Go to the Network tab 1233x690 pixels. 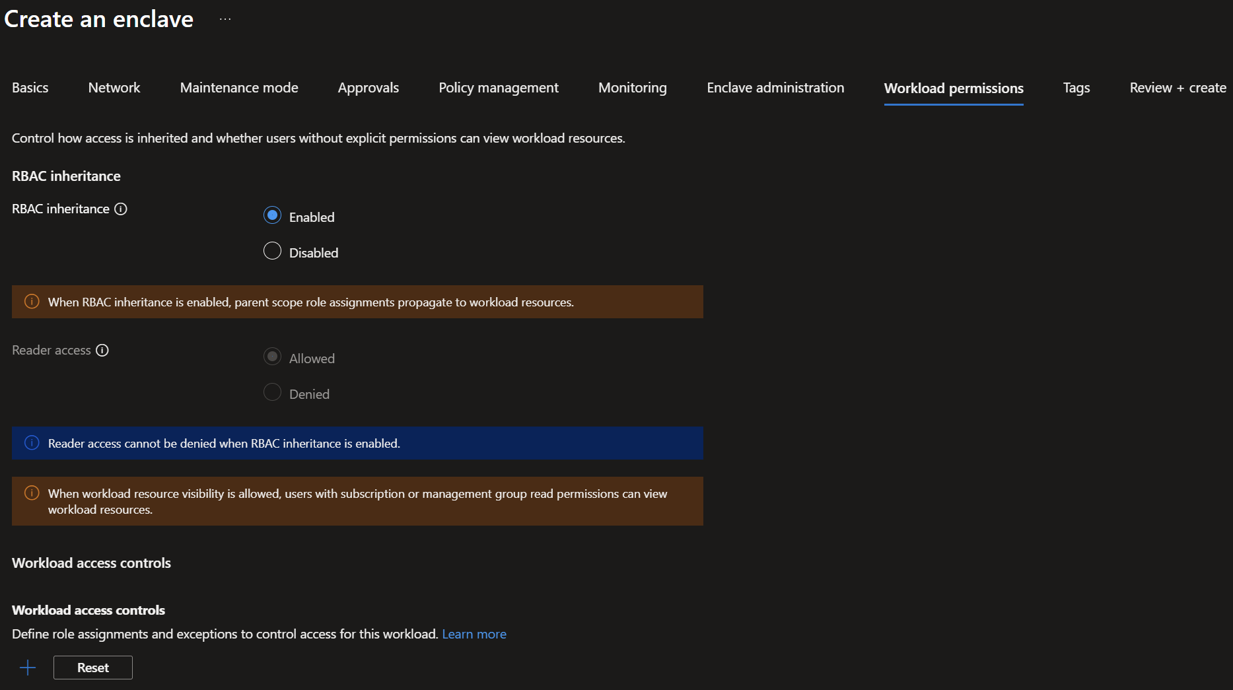tap(114, 88)
